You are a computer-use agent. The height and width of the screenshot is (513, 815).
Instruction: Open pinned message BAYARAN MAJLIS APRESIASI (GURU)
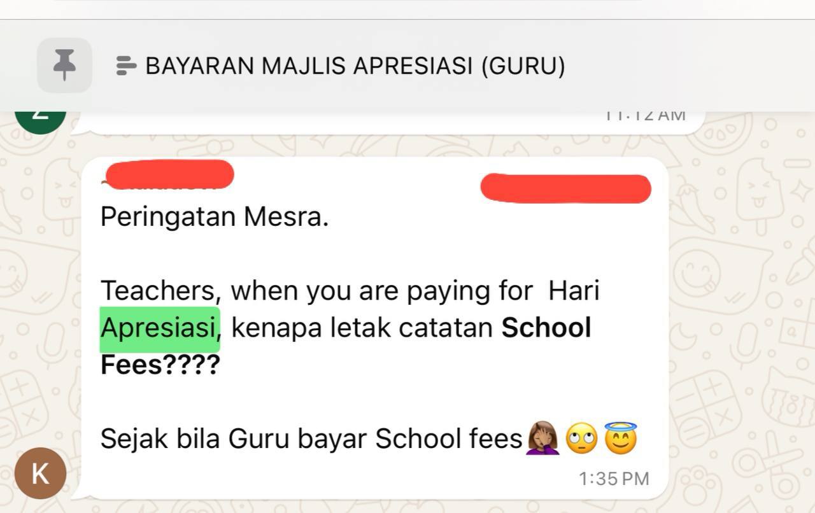[355, 66]
